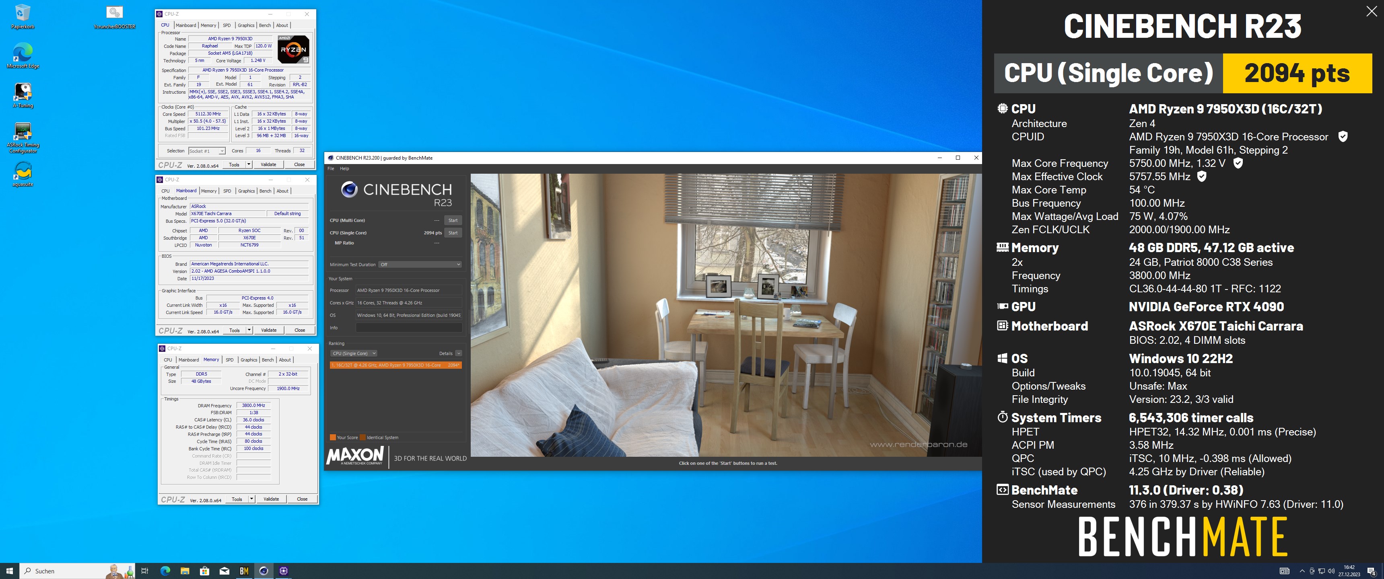Open the Mail app from the taskbar

point(224,571)
